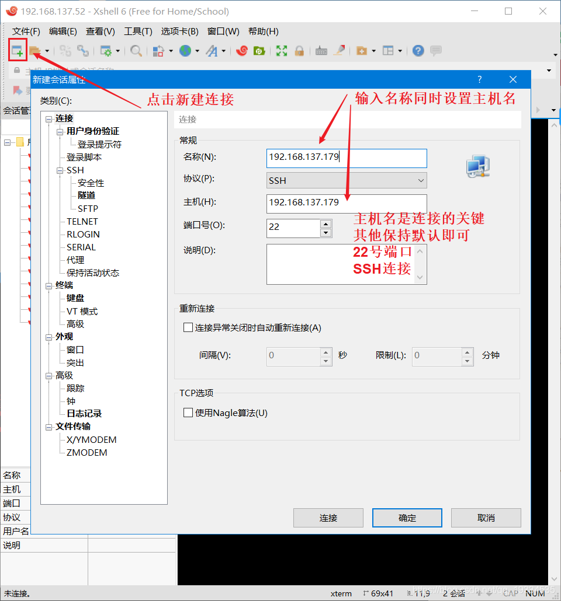Open the 查看(V) menu
The height and width of the screenshot is (601, 561).
100,32
